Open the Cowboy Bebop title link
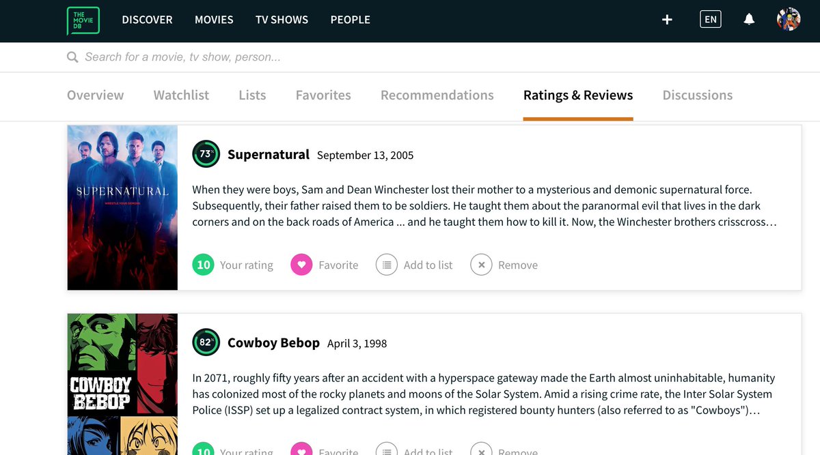This screenshot has height=455, width=820. pos(273,343)
